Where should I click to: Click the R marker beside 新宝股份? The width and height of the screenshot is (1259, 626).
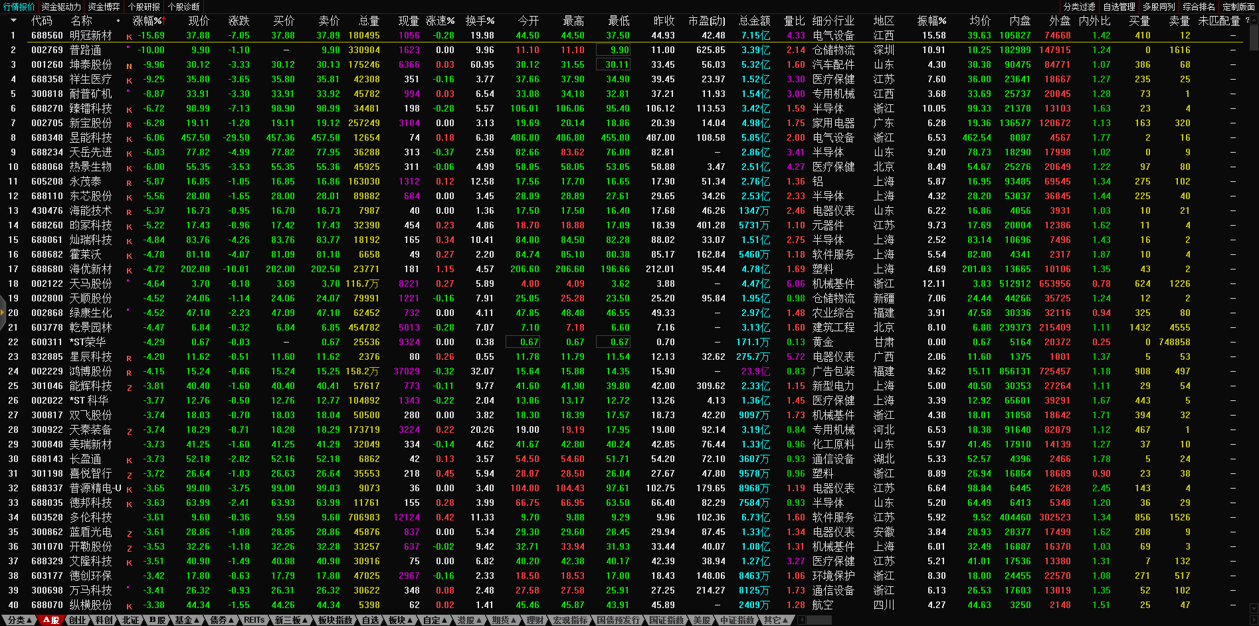(x=129, y=124)
